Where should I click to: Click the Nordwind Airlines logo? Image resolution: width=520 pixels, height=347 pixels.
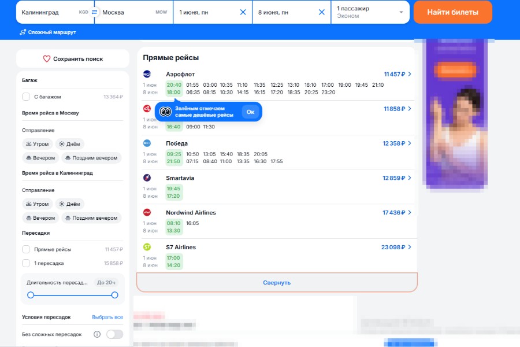tap(147, 212)
